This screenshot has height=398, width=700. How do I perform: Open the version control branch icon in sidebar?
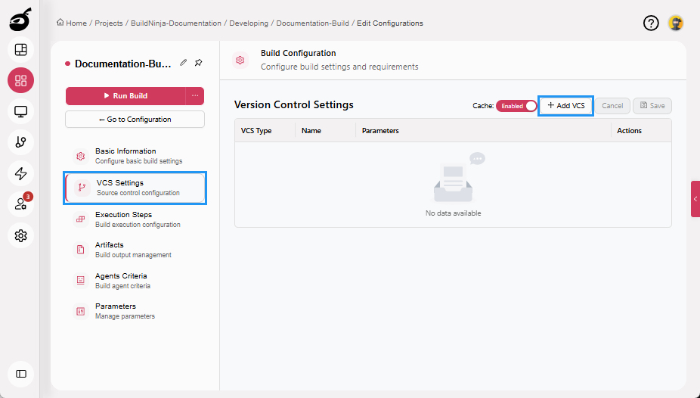(x=20, y=142)
